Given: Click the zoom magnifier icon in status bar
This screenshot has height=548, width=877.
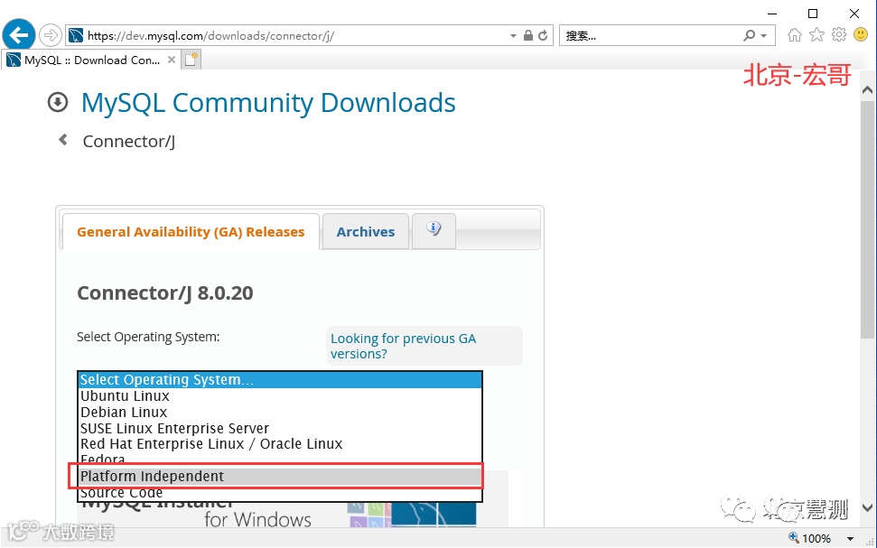Looking at the screenshot, I should (794, 538).
